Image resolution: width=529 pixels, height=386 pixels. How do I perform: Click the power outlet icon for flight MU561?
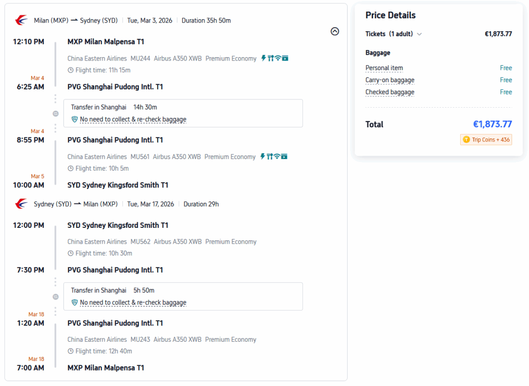click(x=263, y=156)
